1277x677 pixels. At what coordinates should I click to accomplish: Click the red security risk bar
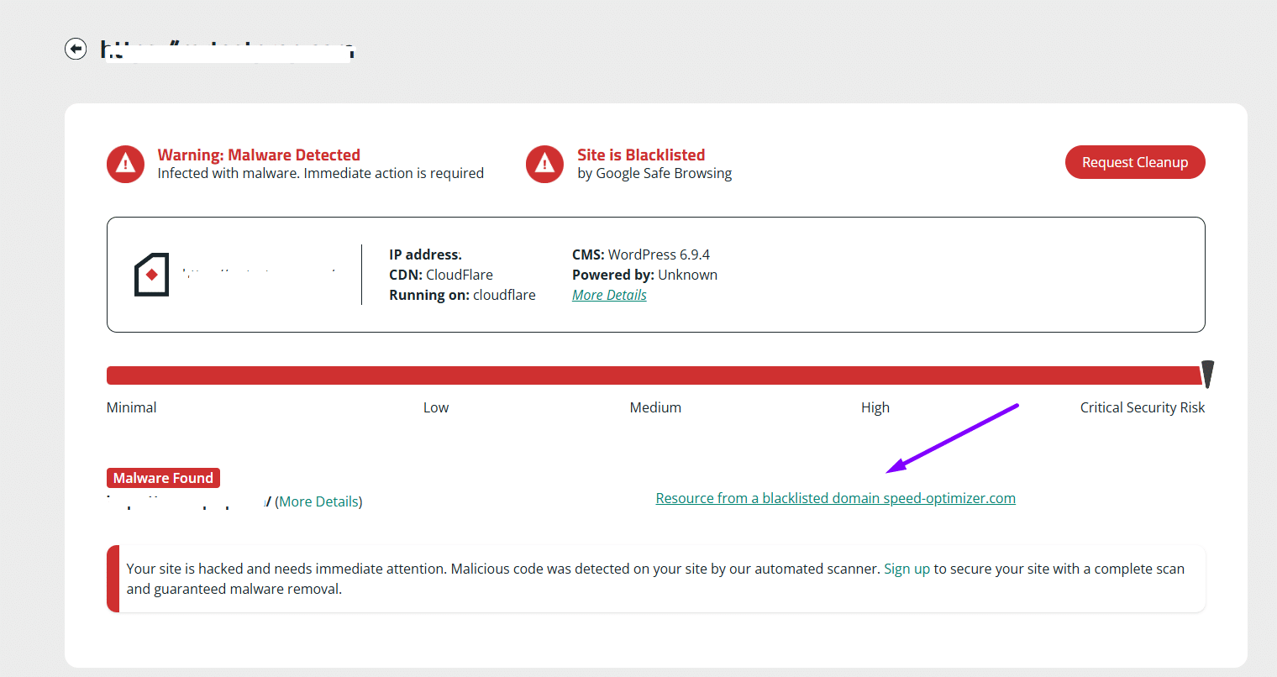[x=654, y=375]
